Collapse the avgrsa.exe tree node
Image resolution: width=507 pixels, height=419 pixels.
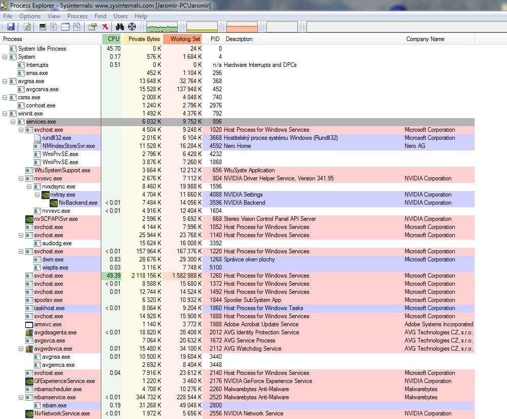coord(5,81)
